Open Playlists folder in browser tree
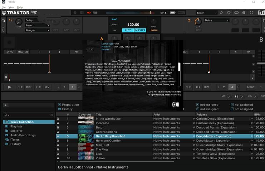This screenshot has width=265, height=171. pyautogui.click(x=16, y=126)
